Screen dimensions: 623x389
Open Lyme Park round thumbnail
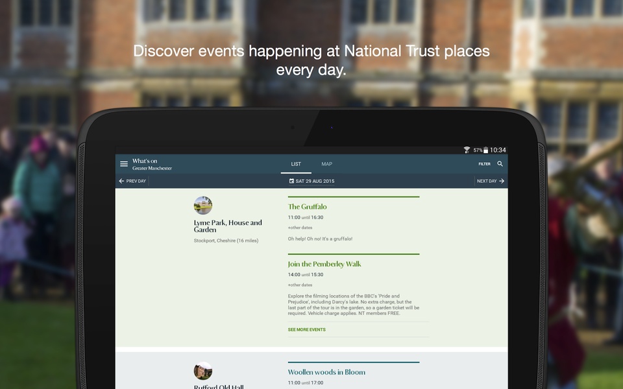pyautogui.click(x=203, y=206)
